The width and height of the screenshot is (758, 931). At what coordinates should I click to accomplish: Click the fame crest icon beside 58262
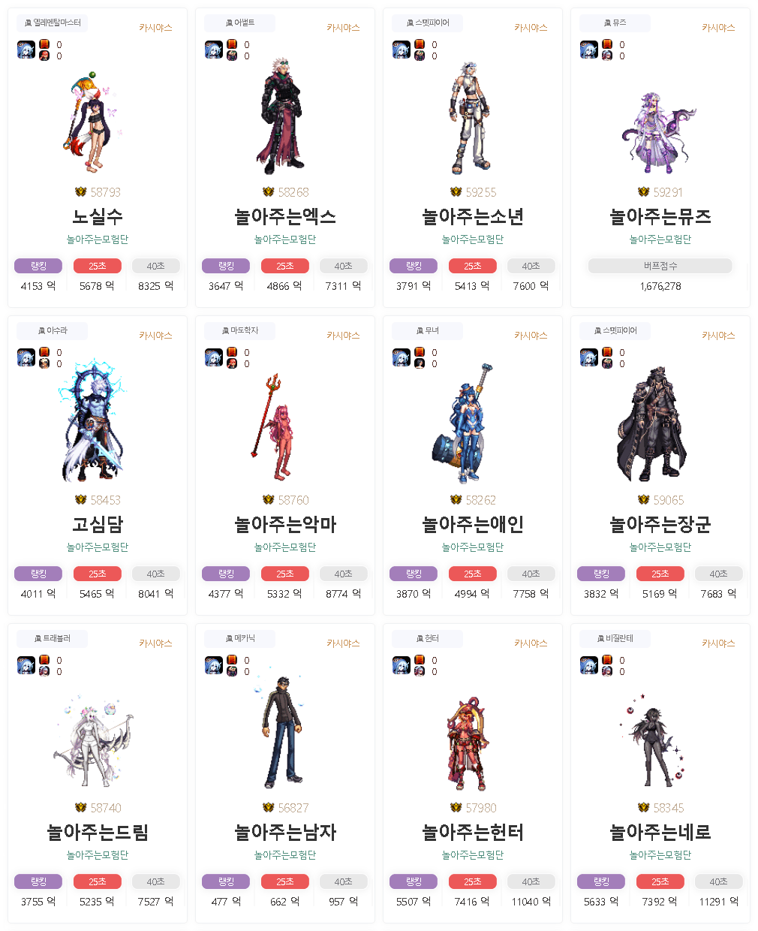point(456,500)
